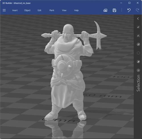Open the Insert menu
The image size is (142, 139).
click(15, 10)
